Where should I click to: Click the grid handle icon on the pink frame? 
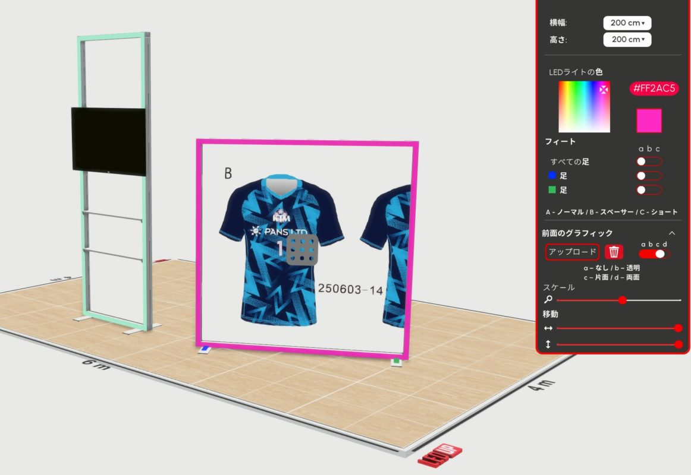[x=303, y=249]
